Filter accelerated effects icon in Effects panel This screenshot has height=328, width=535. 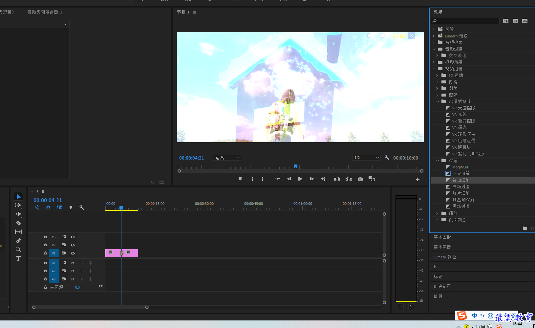pyautogui.click(x=506, y=21)
